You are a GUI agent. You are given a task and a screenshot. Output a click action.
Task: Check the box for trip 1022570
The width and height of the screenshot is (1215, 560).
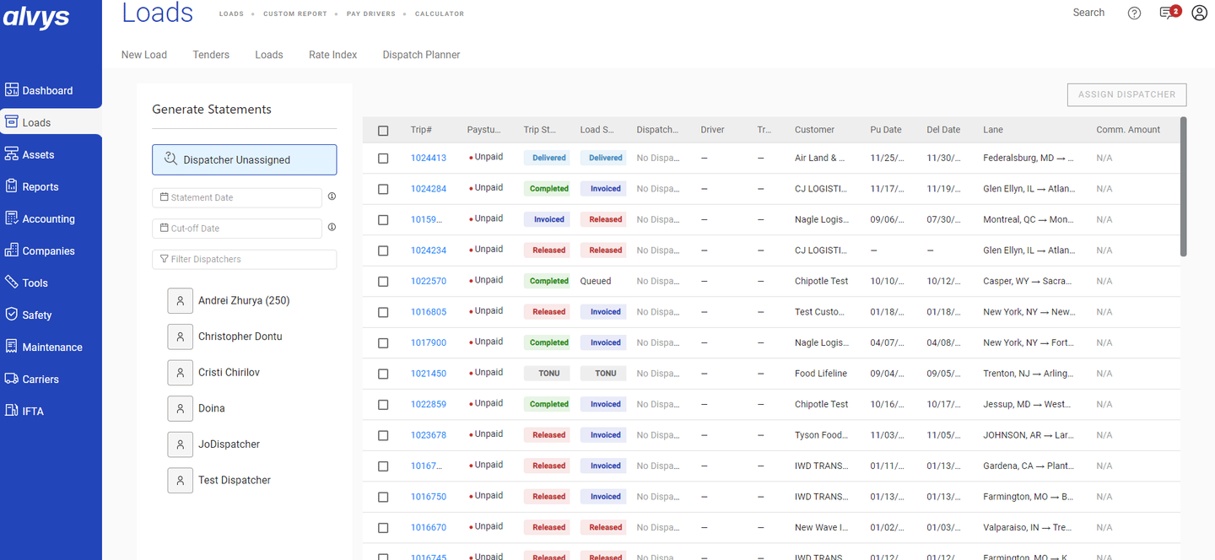tap(383, 282)
